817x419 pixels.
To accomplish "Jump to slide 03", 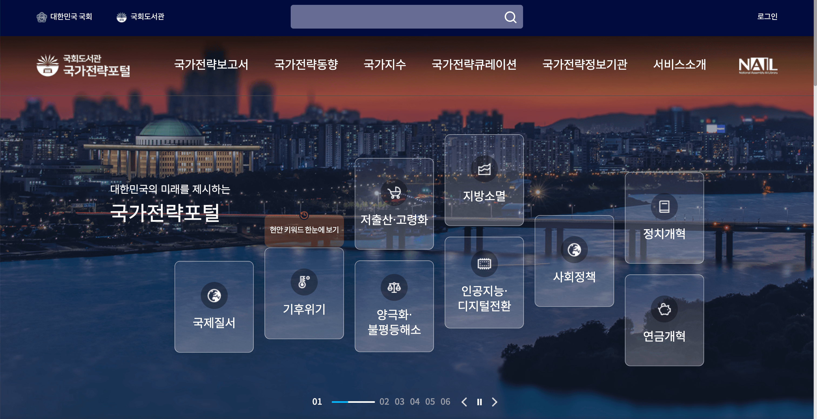I will tap(399, 402).
